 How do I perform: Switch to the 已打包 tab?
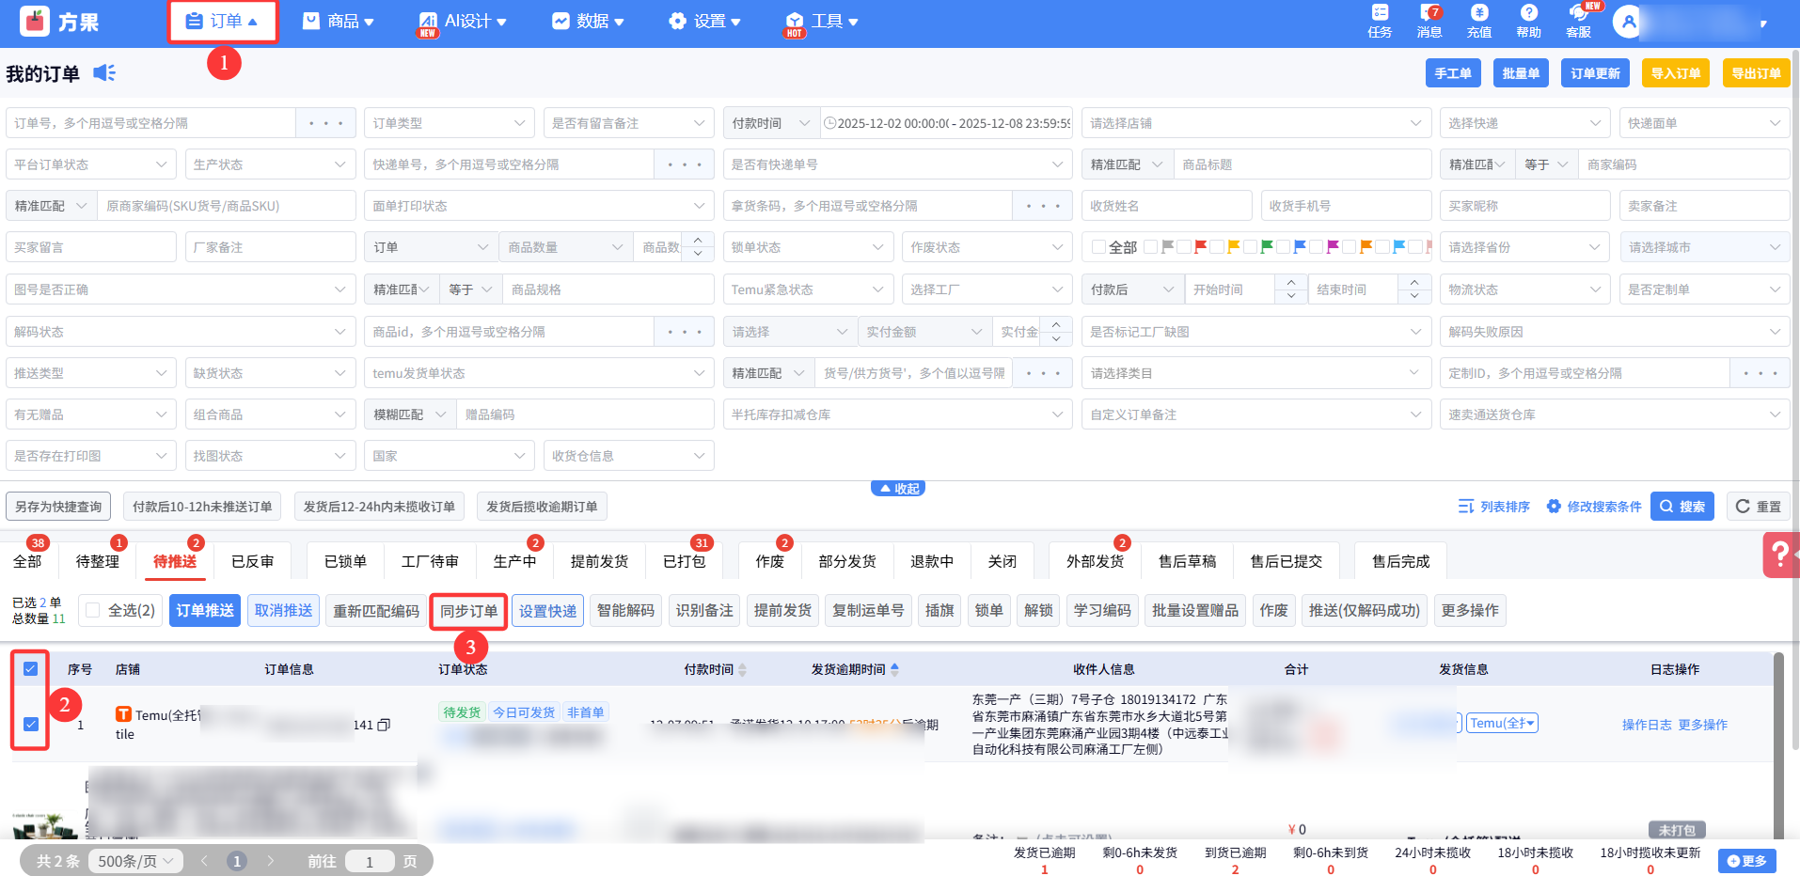(x=684, y=561)
